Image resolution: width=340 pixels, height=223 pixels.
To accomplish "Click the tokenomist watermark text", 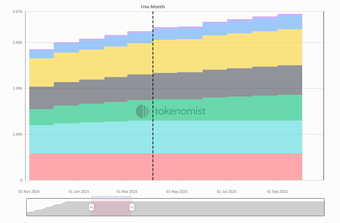I will pos(180,111).
